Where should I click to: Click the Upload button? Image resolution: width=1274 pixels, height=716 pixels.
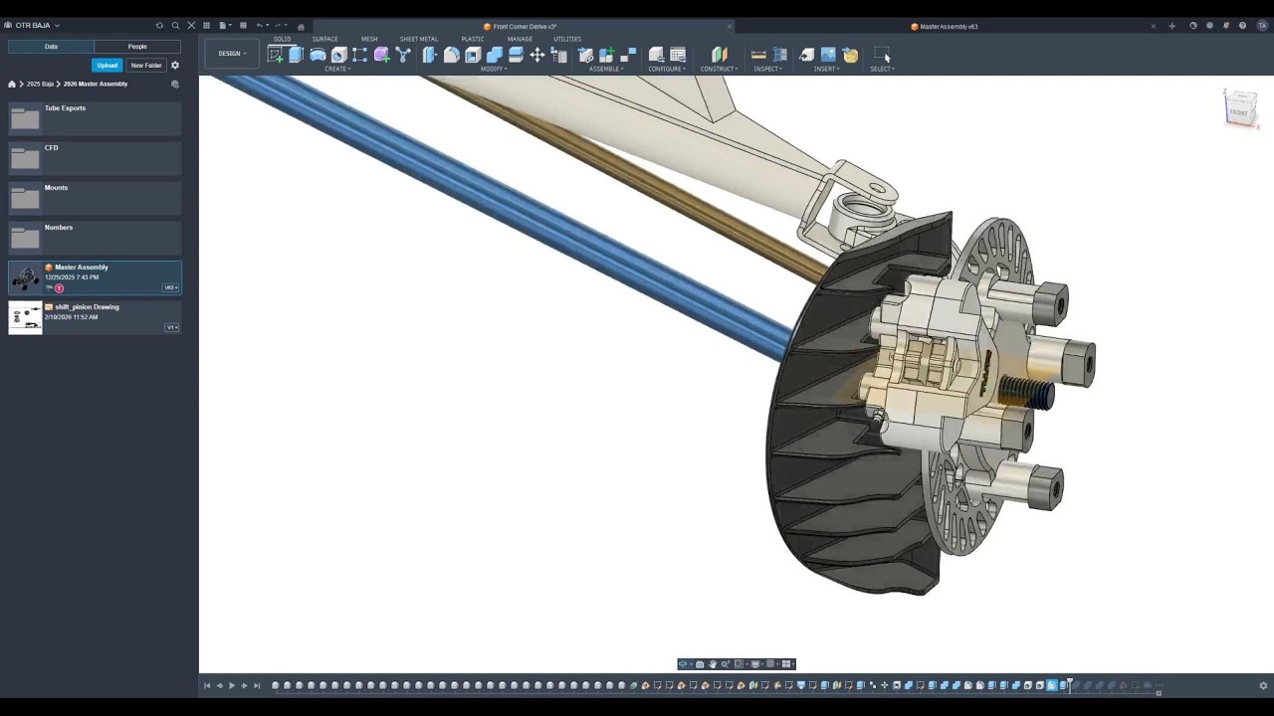[106, 66]
